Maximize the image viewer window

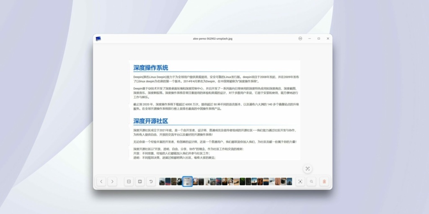point(319,38)
